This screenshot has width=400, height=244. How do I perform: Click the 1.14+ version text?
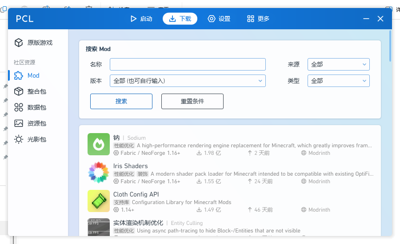coord(127,209)
